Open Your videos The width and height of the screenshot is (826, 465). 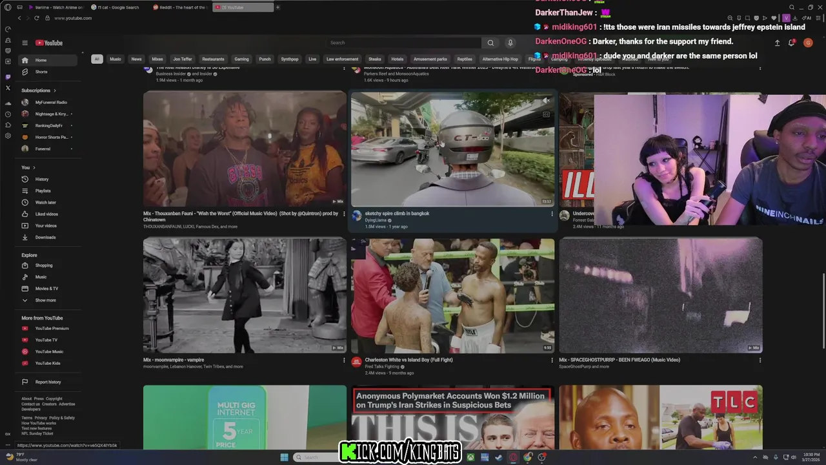tap(47, 225)
